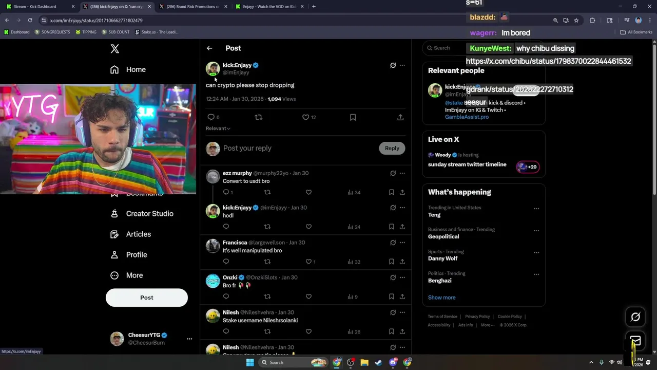Open more menu on ezz murphy's reply

tap(402, 173)
